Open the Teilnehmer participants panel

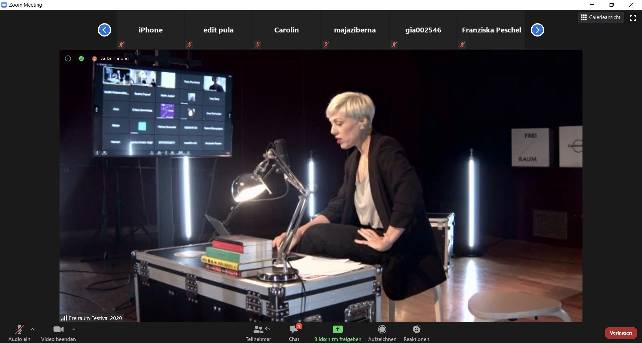[x=258, y=333]
